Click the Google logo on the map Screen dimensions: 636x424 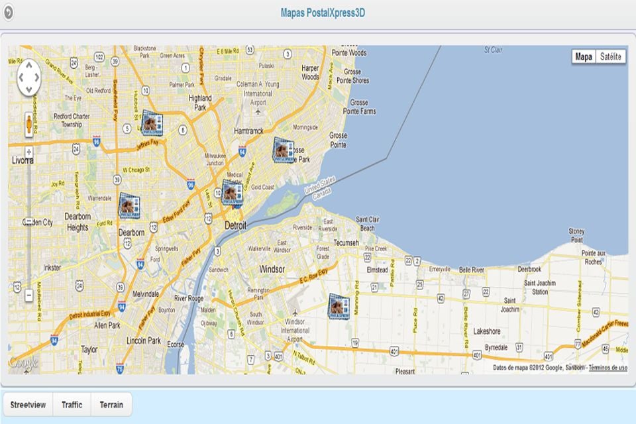tap(24, 362)
